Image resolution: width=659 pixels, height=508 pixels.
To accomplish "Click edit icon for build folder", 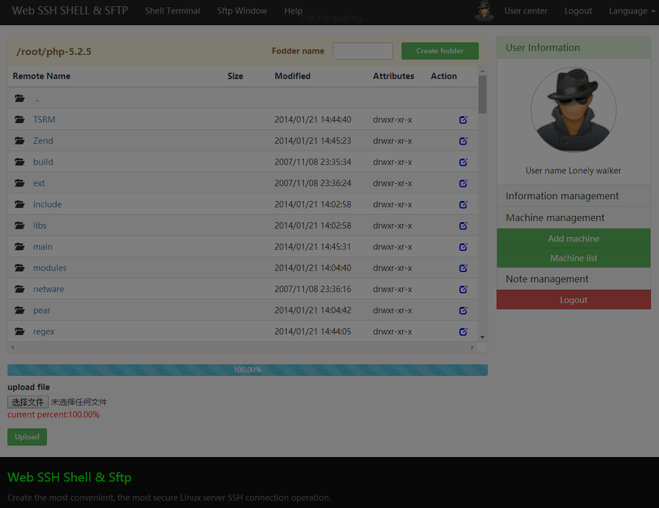I will [x=463, y=162].
